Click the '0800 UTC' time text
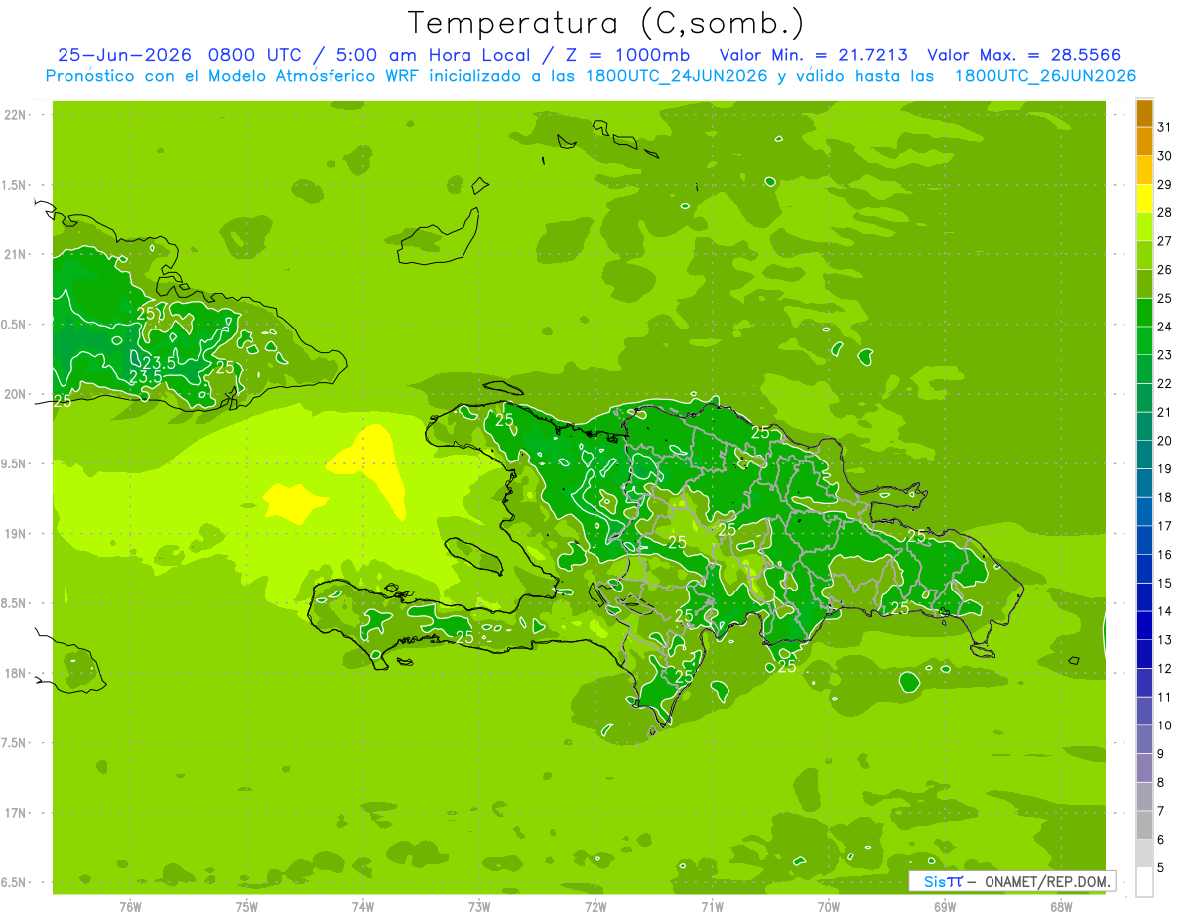This screenshot has width=1191, height=920. pos(255,55)
